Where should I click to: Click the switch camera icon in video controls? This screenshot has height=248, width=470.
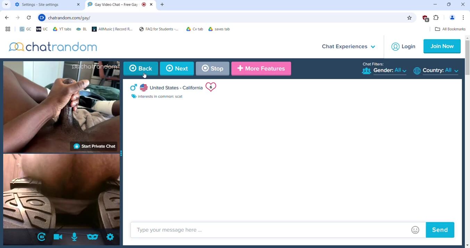[41, 237]
